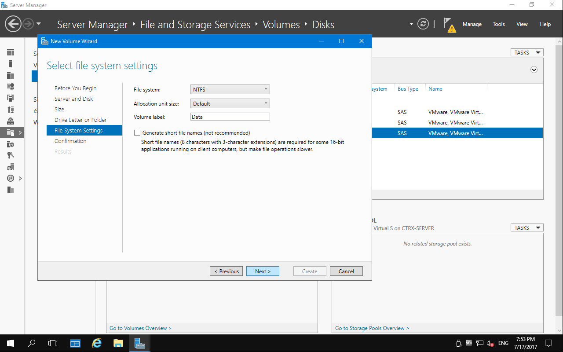Go to Before You Begin wizard step
The image size is (563, 352).
75,88
